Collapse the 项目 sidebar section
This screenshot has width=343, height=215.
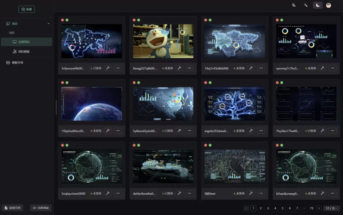point(49,24)
